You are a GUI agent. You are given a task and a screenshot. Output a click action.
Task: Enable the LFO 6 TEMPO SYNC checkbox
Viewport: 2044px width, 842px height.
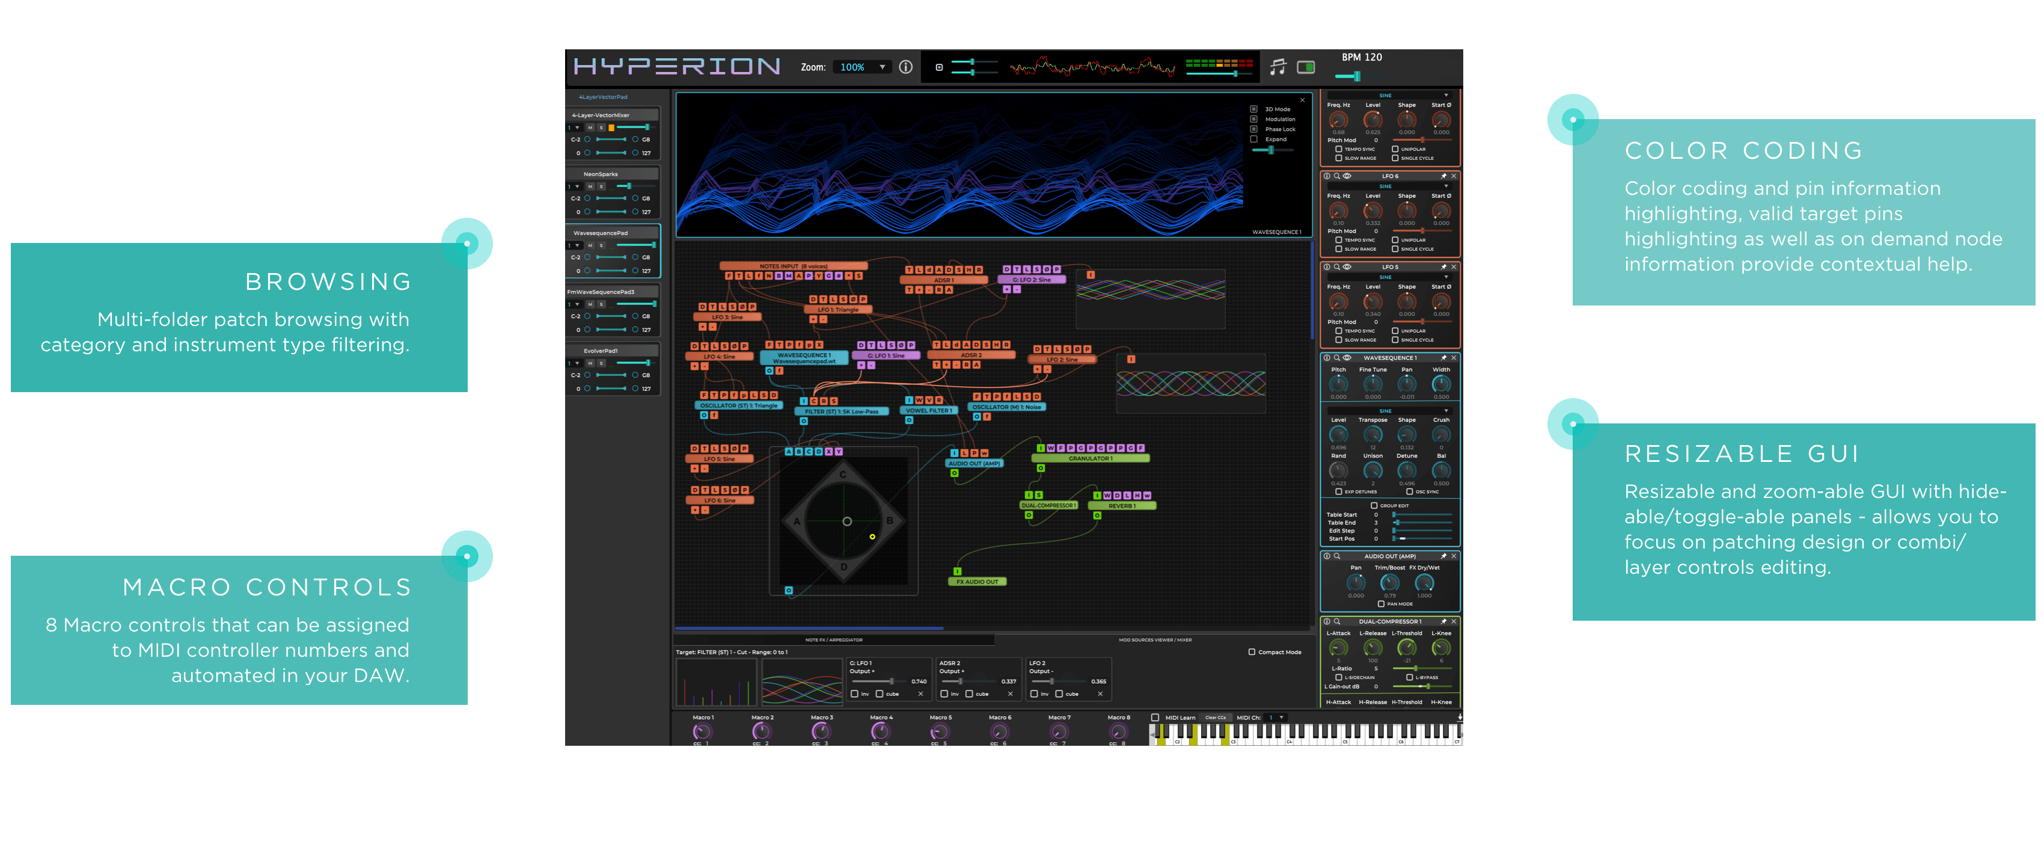pos(1339,239)
